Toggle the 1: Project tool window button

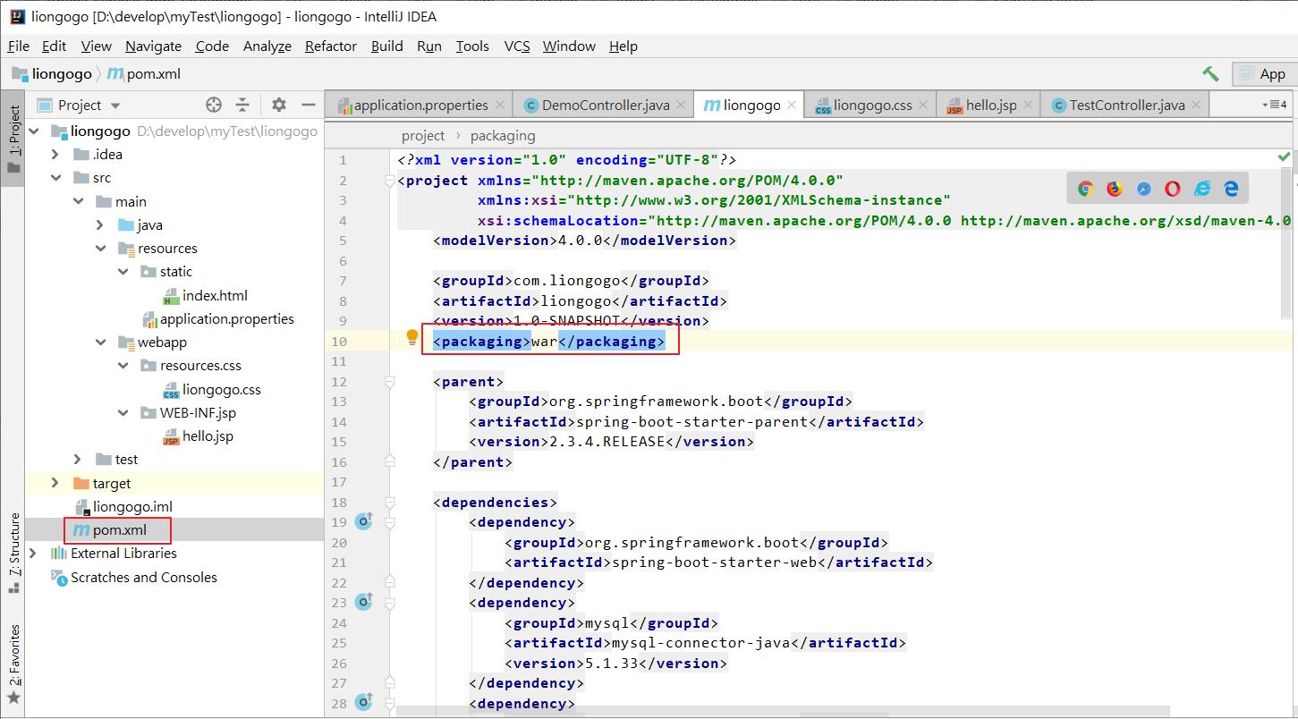13,137
